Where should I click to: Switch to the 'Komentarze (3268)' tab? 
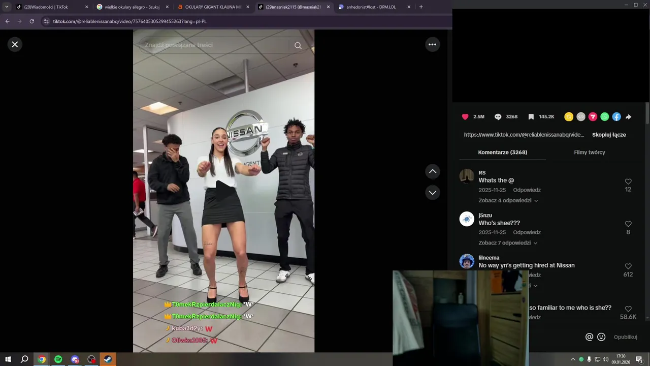point(502,152)
